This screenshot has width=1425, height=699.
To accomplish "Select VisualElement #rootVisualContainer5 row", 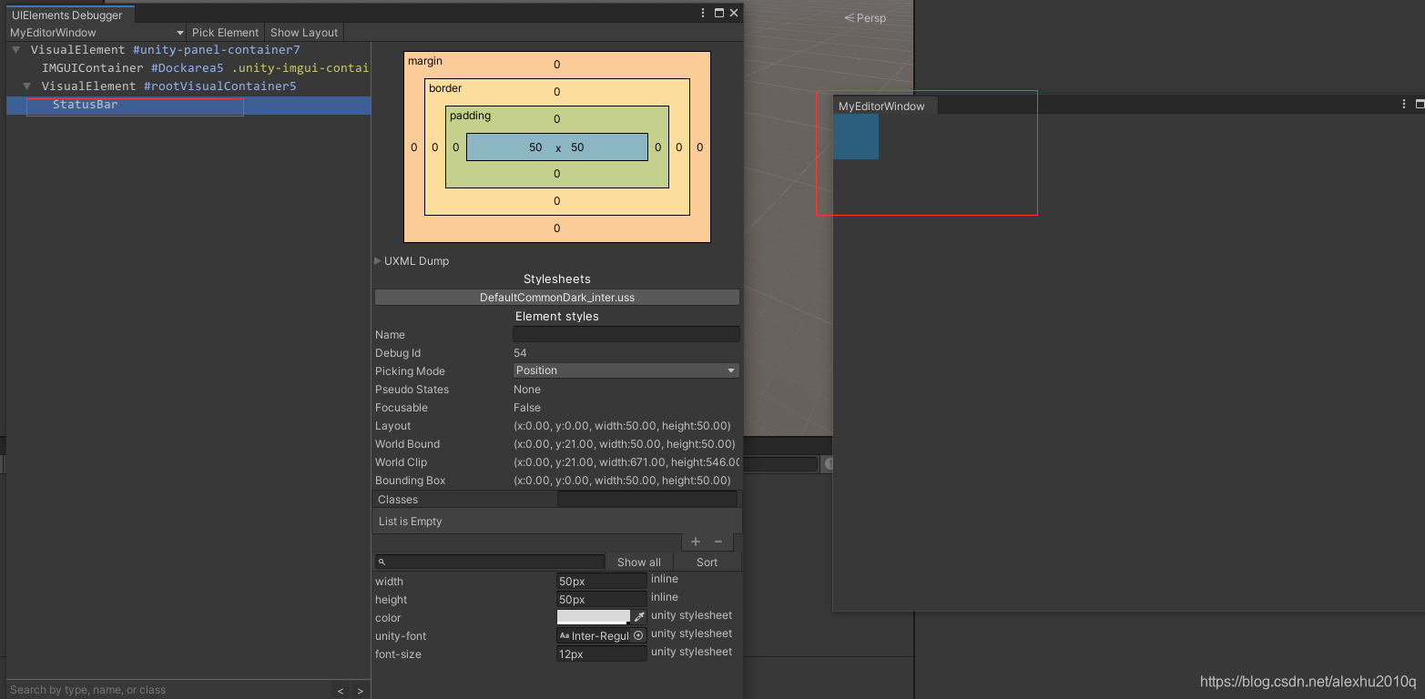I will pyautogui.click(x=188, y=86).
